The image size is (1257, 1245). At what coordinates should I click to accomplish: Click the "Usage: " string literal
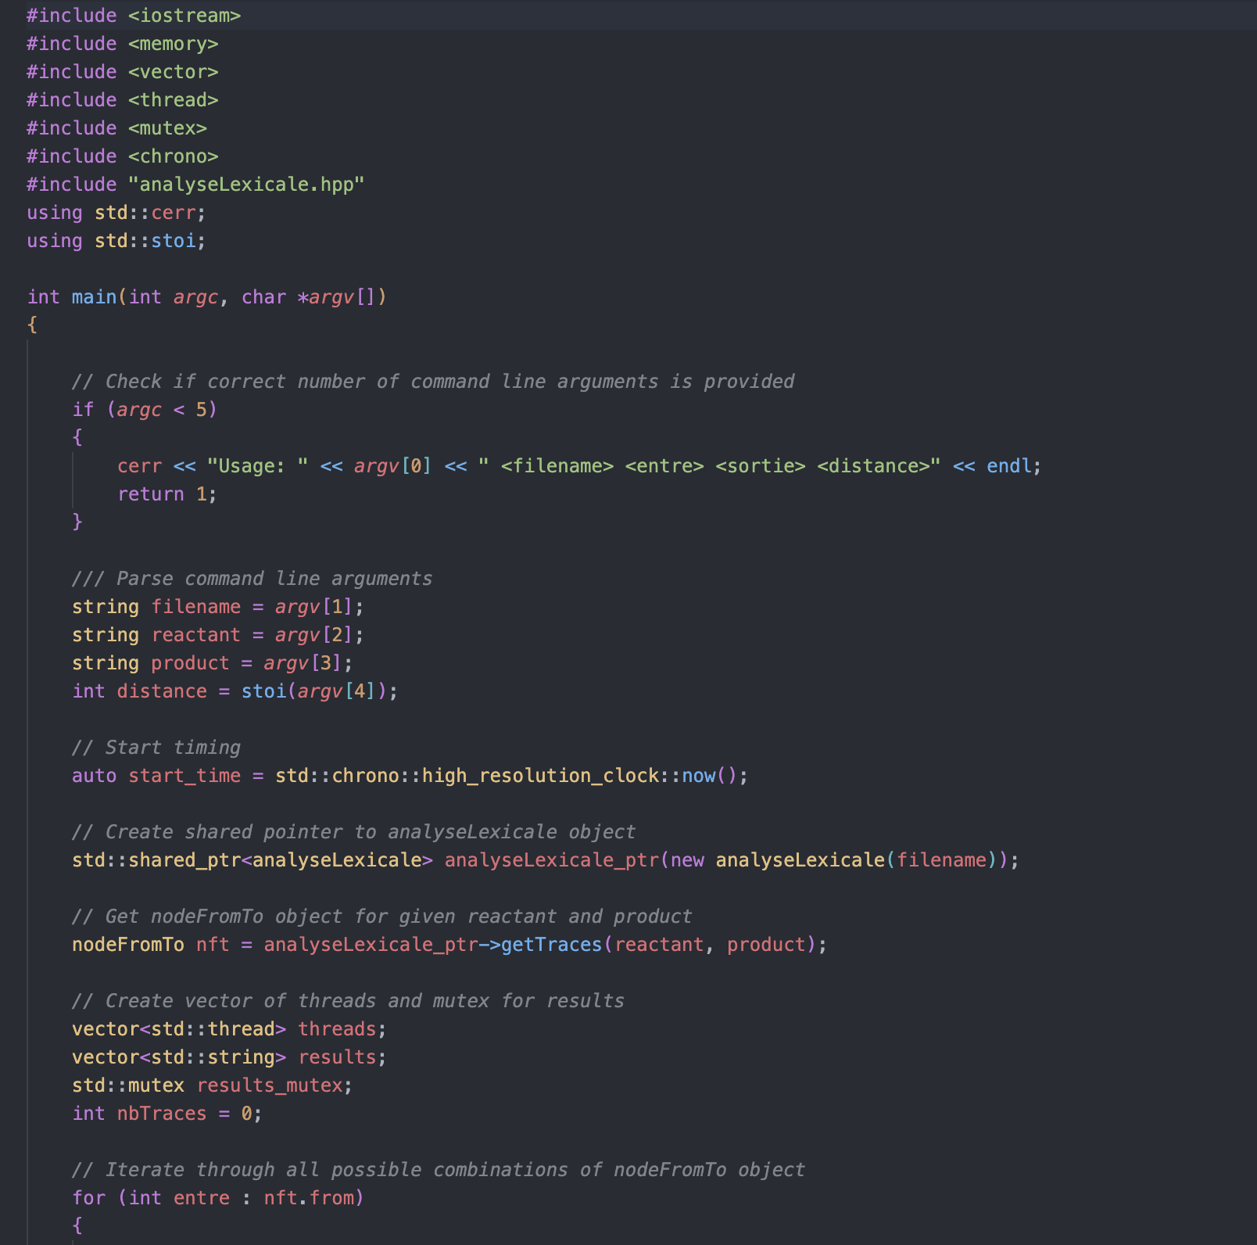click(258, 466)
